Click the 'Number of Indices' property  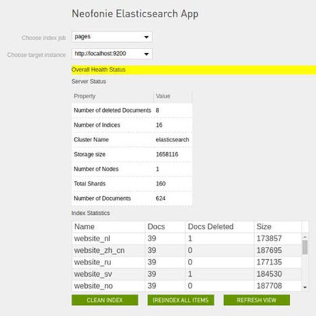(x=97, y=125)
